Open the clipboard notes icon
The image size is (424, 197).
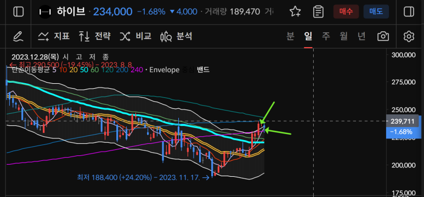click(318, 11)
